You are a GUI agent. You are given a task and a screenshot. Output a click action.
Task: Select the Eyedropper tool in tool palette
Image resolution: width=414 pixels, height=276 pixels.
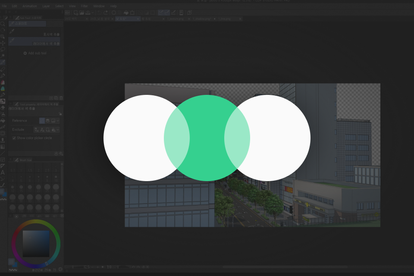click(3, 63)
